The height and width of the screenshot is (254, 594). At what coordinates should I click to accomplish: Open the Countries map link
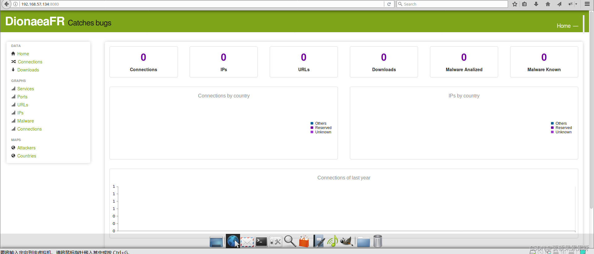27,156
